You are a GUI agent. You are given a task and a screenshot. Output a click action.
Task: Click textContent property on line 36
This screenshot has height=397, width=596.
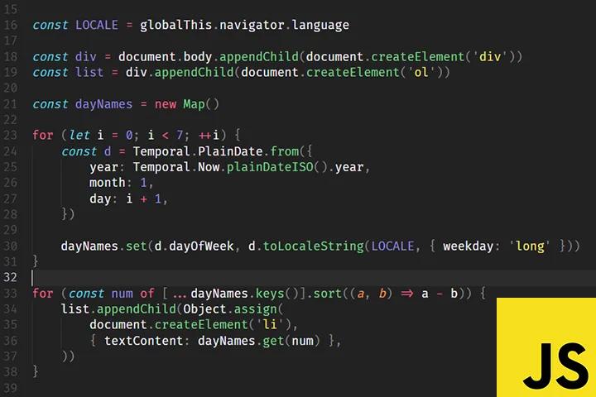click(x=147, y=340)
